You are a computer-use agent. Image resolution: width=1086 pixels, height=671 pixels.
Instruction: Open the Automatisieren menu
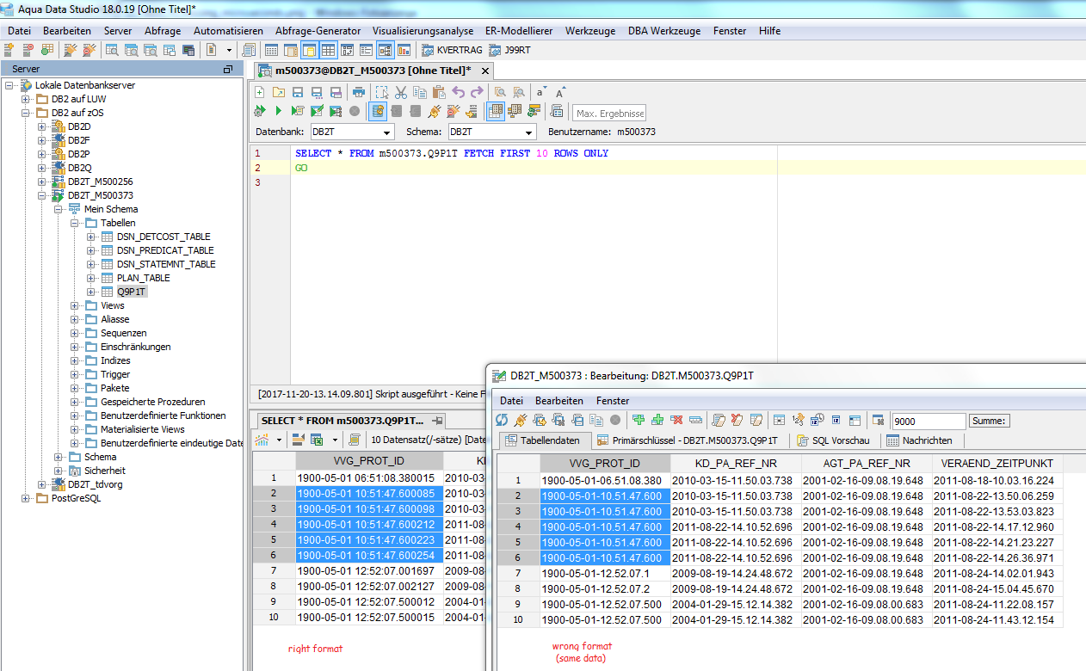pos(228,30)
